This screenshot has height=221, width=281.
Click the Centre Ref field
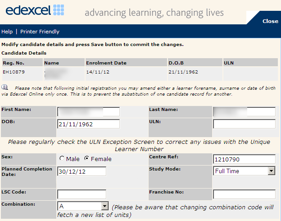point(244,159)
